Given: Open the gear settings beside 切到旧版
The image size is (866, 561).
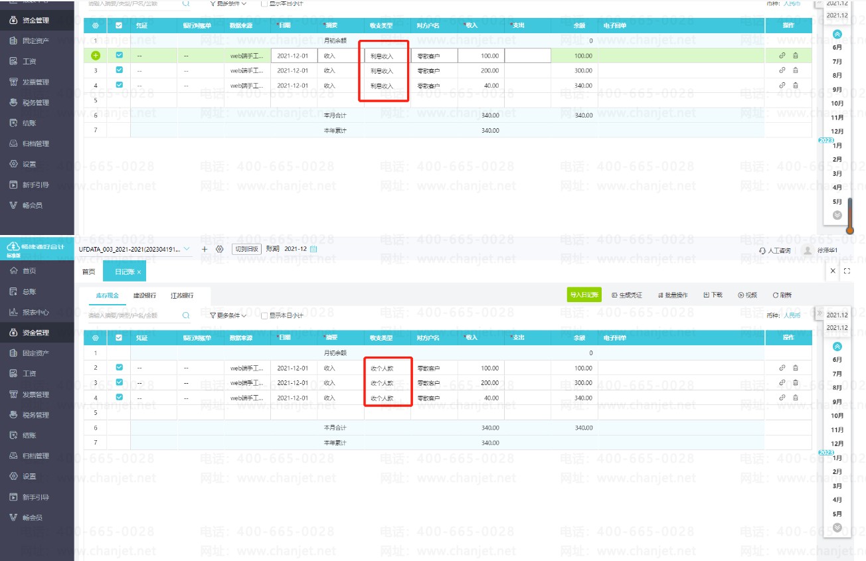Looking at the screenshot, I should [x=220, y=249].
